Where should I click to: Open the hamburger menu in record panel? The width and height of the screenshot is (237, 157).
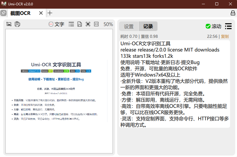[228, 26]
